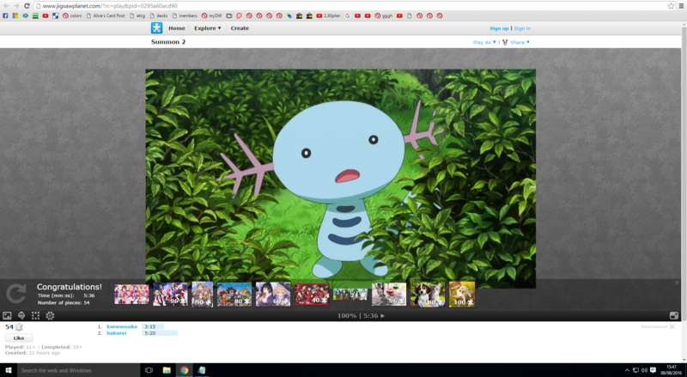Open kuranosuke's profile on the leaderboard
The height and width of the screenshot is (377, 687).
pyautogui.click(x=122, y=326)
